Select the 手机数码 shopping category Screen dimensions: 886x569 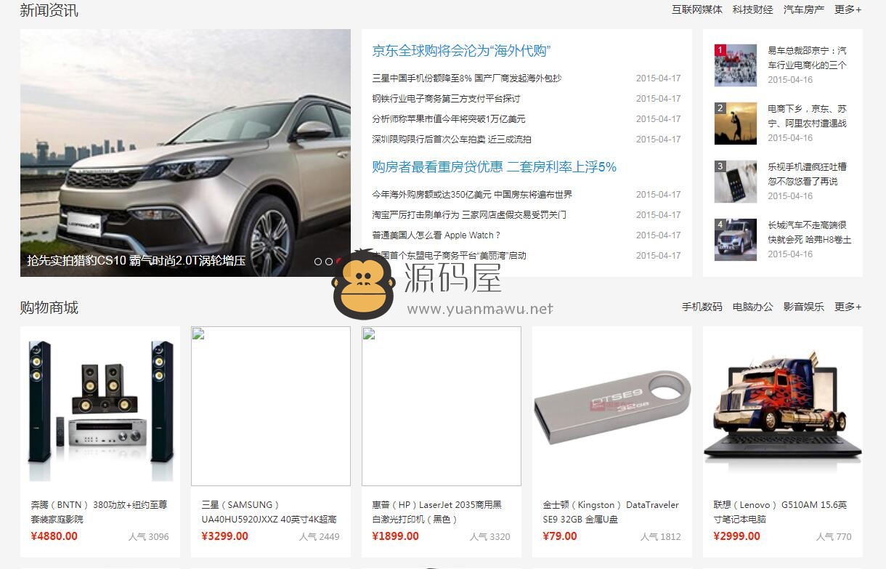(x=702, y=307)
